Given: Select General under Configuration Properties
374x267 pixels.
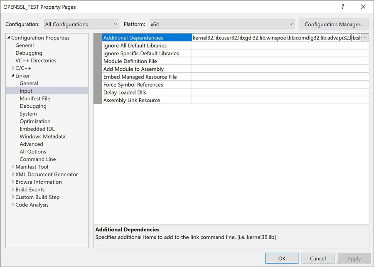Looking at the screenshot, I should [25, 45].
